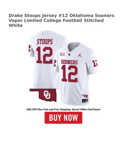Click the small OU logo on jersey chest

69,54
